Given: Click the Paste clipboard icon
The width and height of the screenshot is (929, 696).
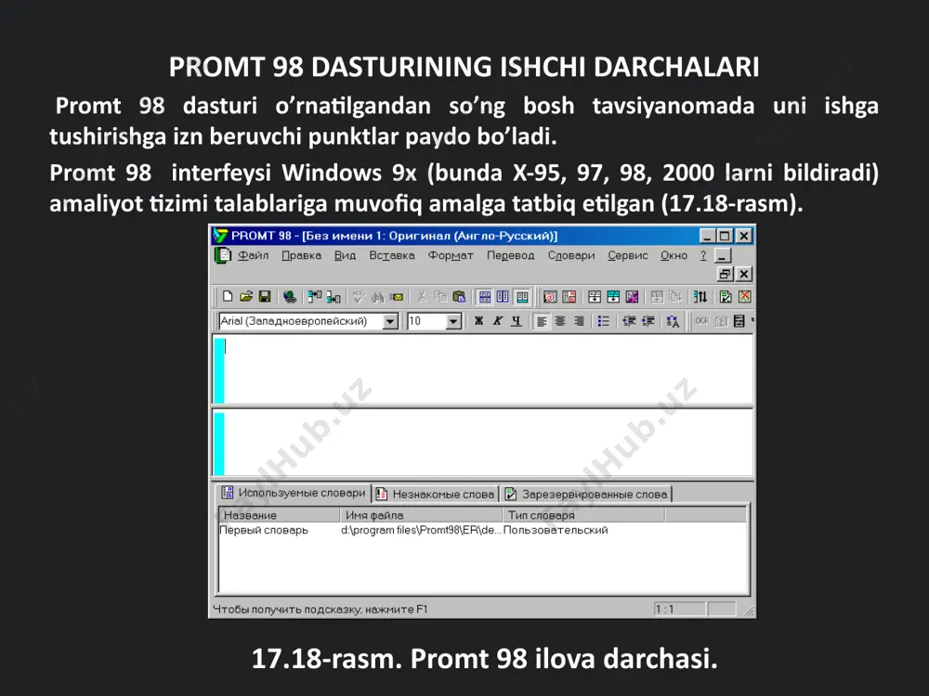Looking at the screenshot, I should point(459,297).
